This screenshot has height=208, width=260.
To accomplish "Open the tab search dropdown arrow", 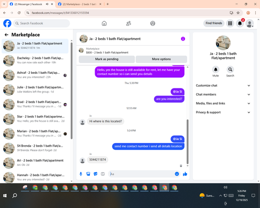I will (x=4, y=4).
